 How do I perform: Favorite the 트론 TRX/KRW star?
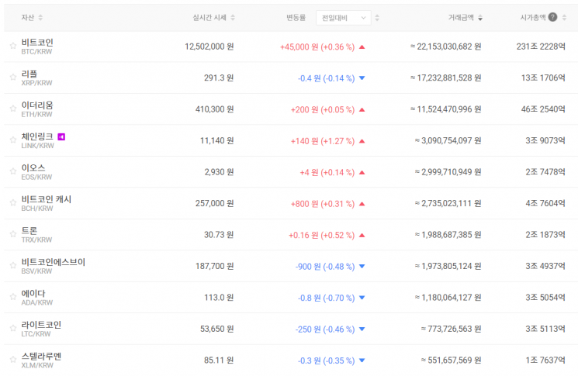coord(13,234)
